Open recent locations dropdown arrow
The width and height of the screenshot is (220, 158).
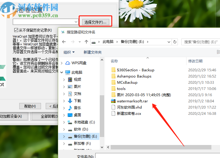pos(80,42)
